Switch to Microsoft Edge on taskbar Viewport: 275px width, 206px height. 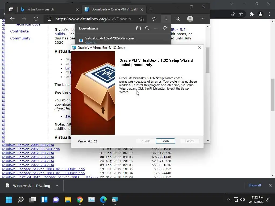pos(103,200)
